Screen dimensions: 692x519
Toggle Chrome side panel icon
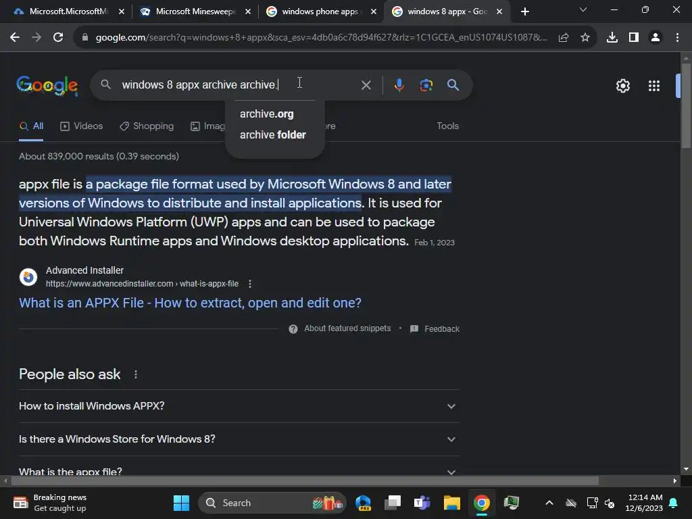click(x=634, y=38)
